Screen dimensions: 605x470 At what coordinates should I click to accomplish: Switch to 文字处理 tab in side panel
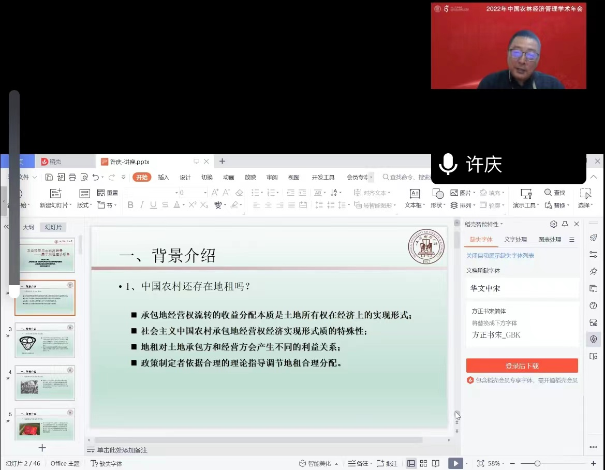(x=515, y=239)
